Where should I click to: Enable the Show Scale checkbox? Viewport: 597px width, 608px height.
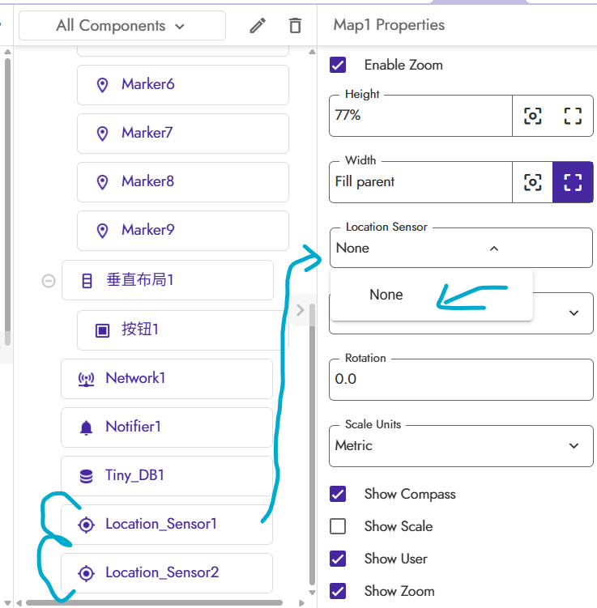pos(338,526)
